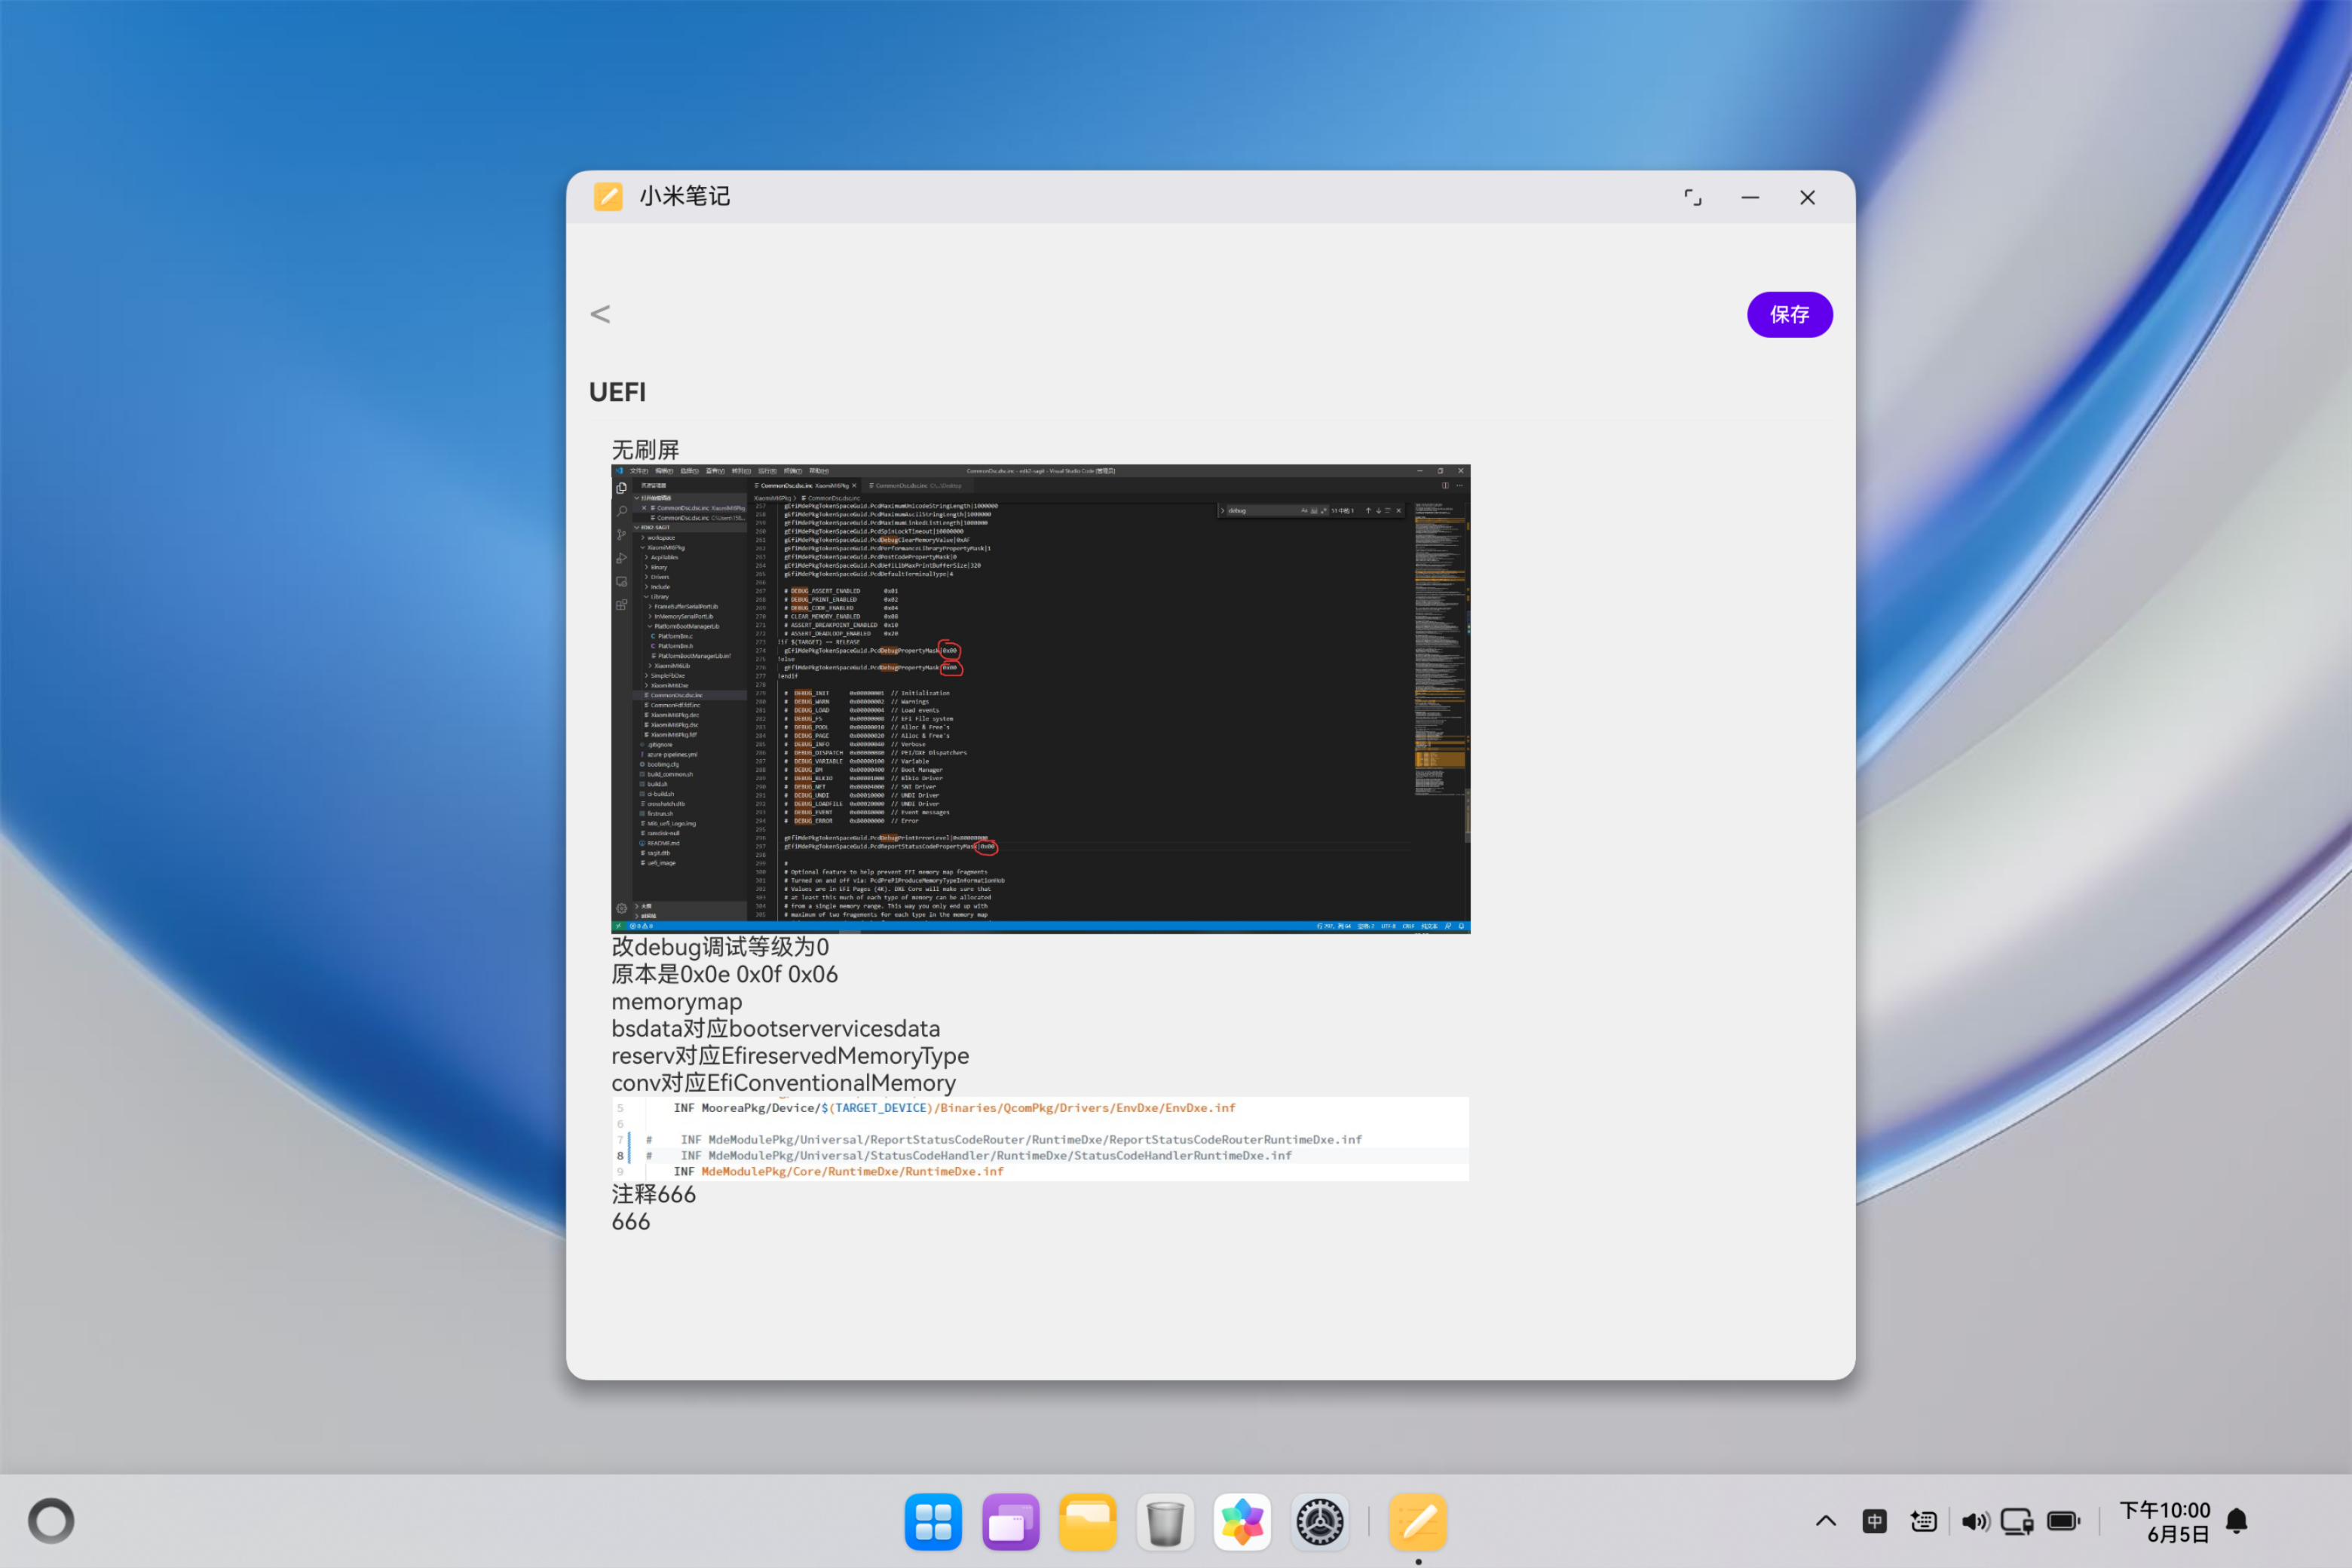Click the last line 666
The image size is (2352, 1568).
coord(631,1221)
